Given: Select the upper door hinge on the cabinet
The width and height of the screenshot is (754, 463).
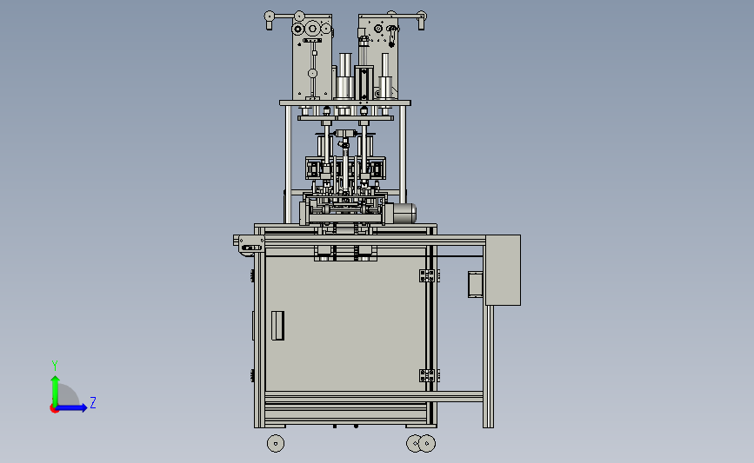Looking at the screenshot, I should pos(427,275).
